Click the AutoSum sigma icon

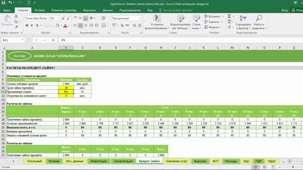(229, 17)
